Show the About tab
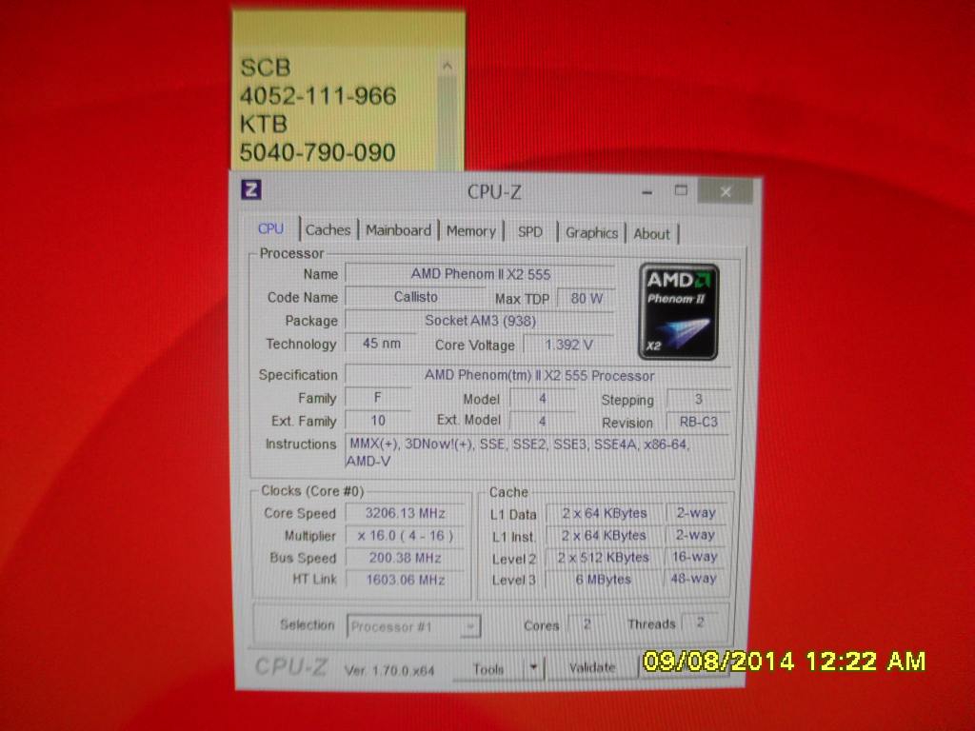 click(651, 234)
